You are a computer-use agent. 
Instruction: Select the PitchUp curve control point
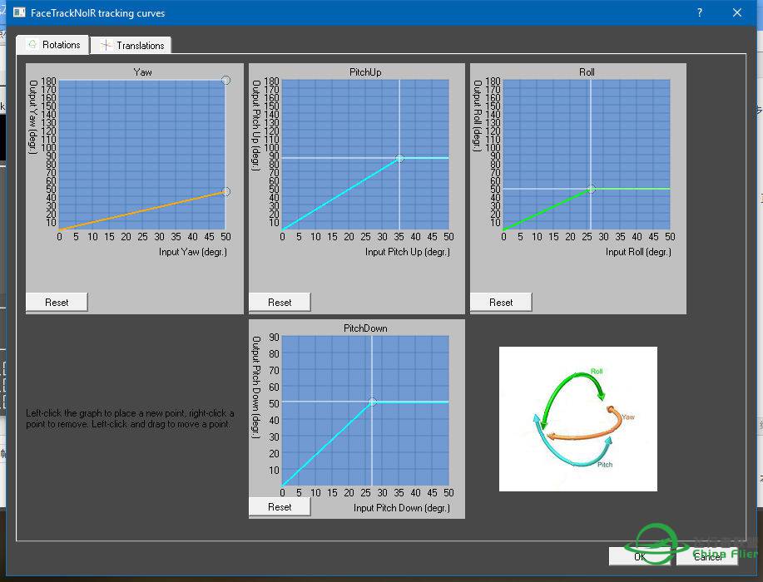point(399,158)
